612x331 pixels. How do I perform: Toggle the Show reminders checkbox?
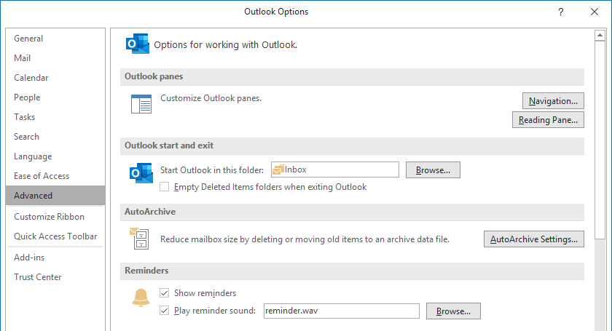pyautogui.click(x=165, y=292)
